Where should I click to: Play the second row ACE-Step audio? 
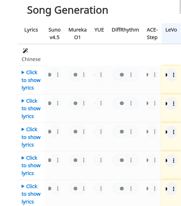pyautogui.click(x=148, y=103)
